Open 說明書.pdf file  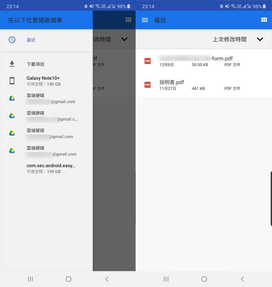click(x=204, y=85)
